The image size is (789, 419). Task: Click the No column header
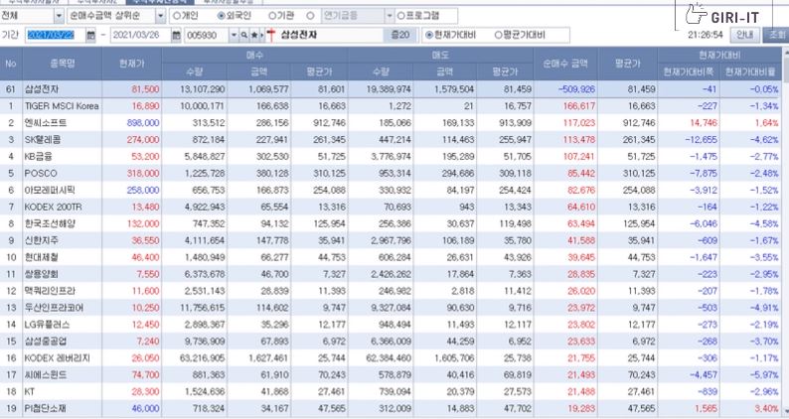11,64
